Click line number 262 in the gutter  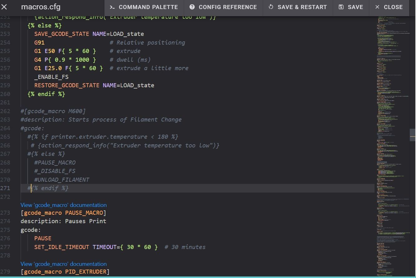pos(5,111)
